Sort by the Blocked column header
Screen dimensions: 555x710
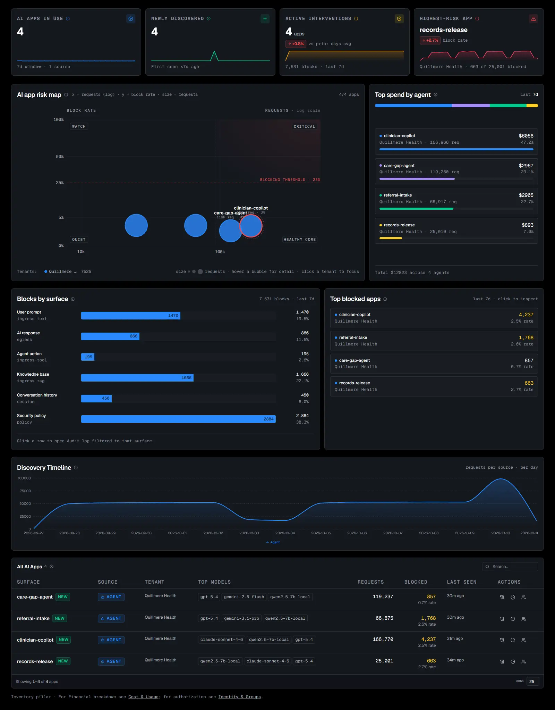(416, 582)
